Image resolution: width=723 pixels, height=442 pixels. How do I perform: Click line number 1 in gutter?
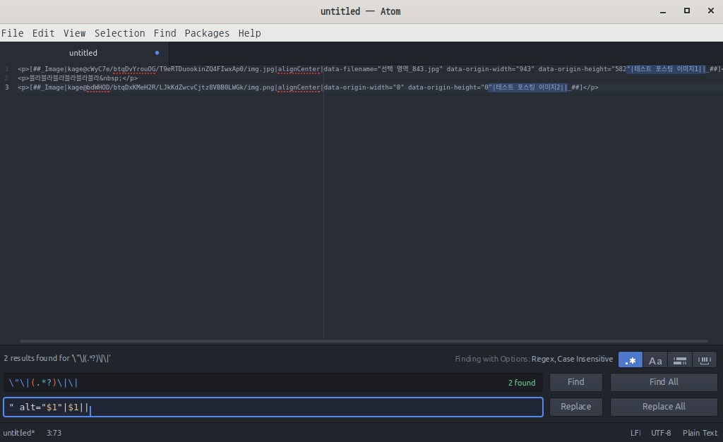click(7, 69)
